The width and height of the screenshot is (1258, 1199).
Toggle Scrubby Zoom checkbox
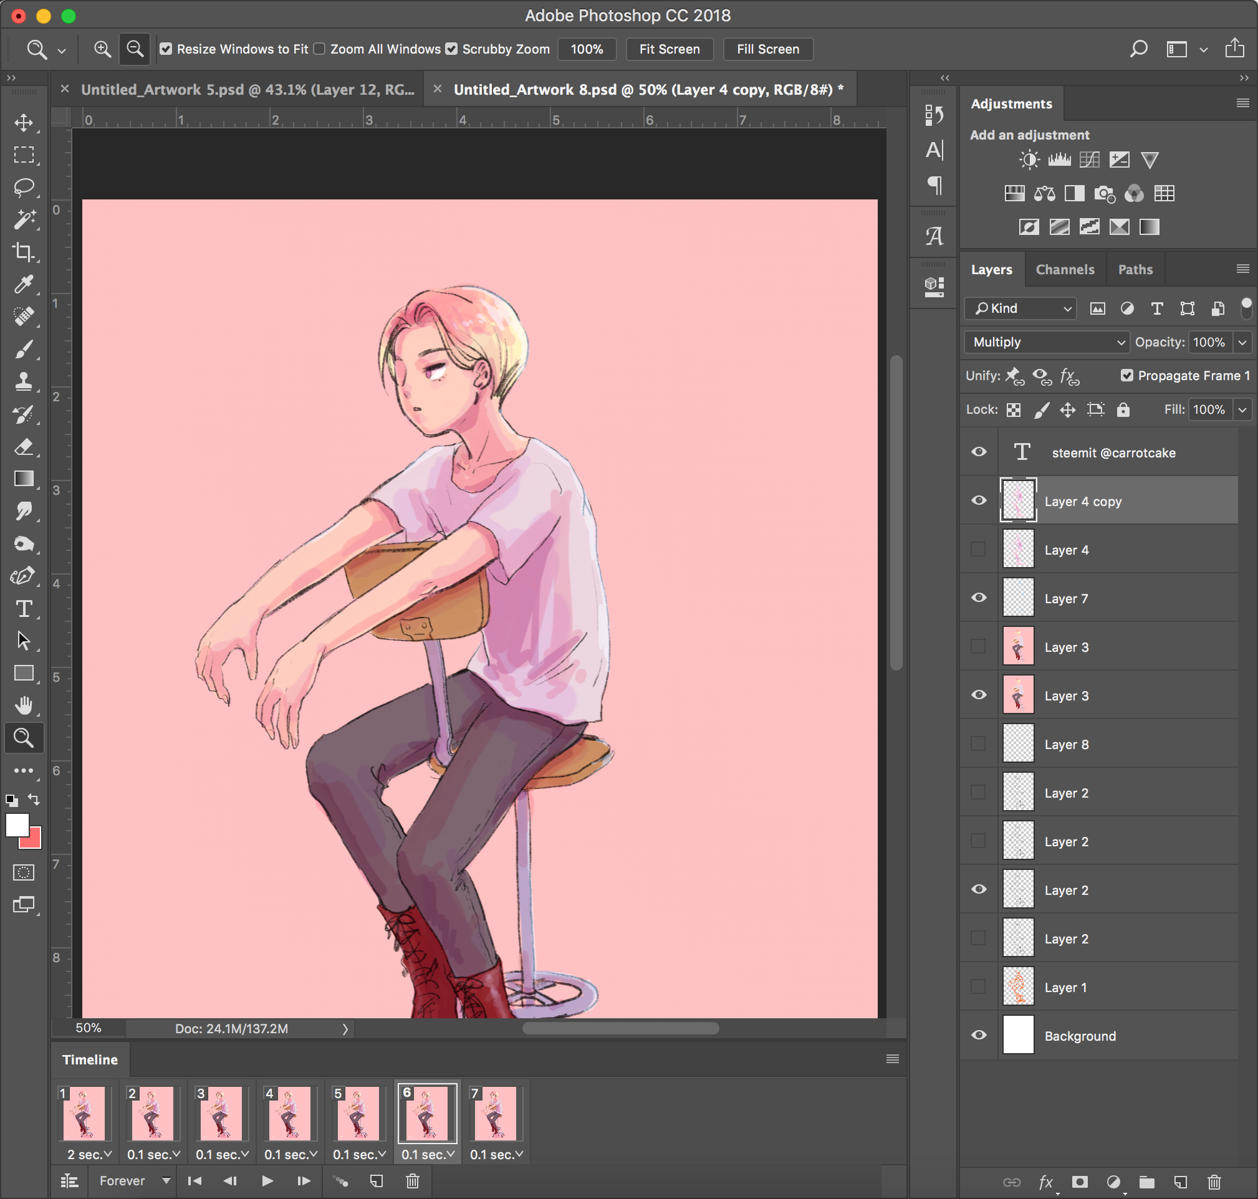pos(451,49)
